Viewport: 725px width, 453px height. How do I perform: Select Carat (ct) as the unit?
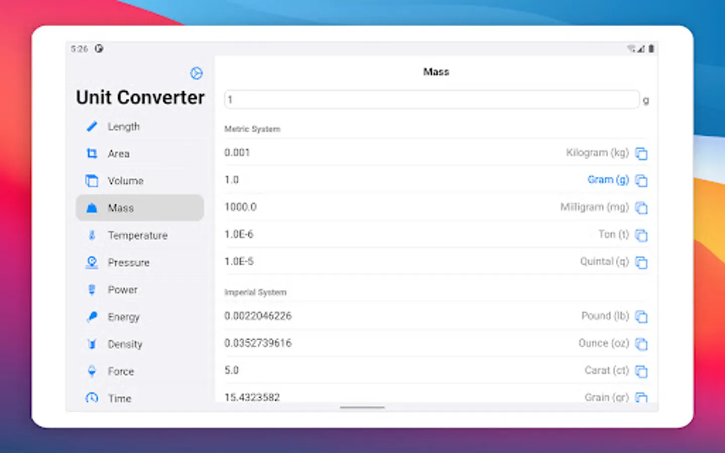coord(607,370)
